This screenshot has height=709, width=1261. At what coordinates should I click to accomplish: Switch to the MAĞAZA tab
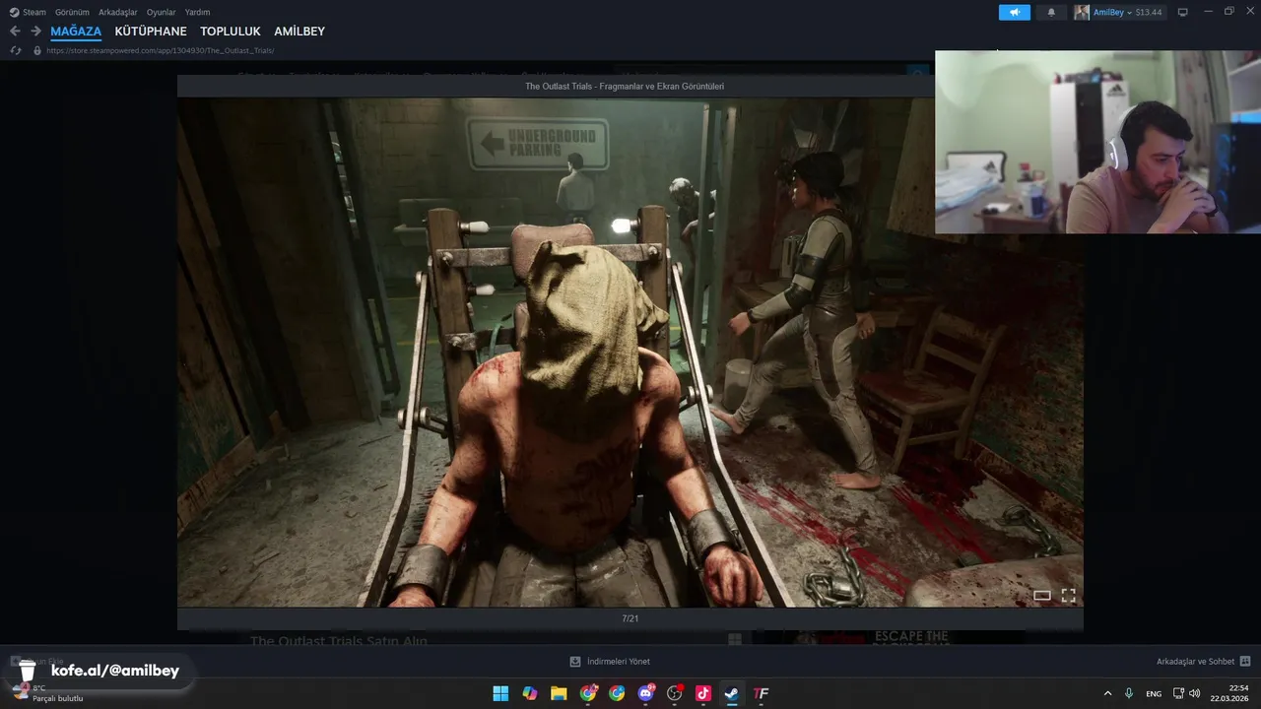[76, 32]
